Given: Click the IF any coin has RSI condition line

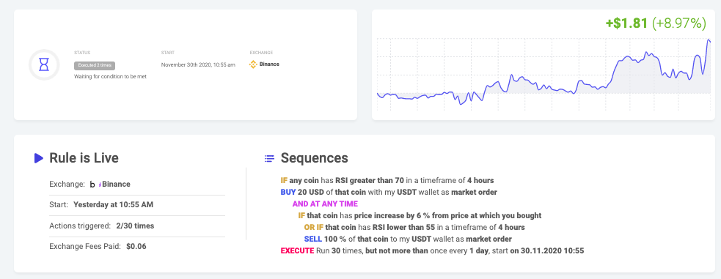Looking at the screenshot, I should click(387, 180).
